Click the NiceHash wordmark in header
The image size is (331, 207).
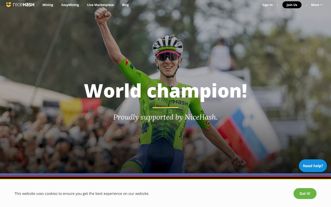[24, 5]
